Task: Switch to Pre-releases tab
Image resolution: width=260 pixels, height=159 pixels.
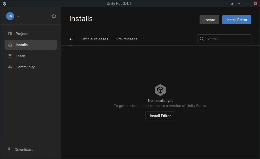Action: [x=127, y=39]
